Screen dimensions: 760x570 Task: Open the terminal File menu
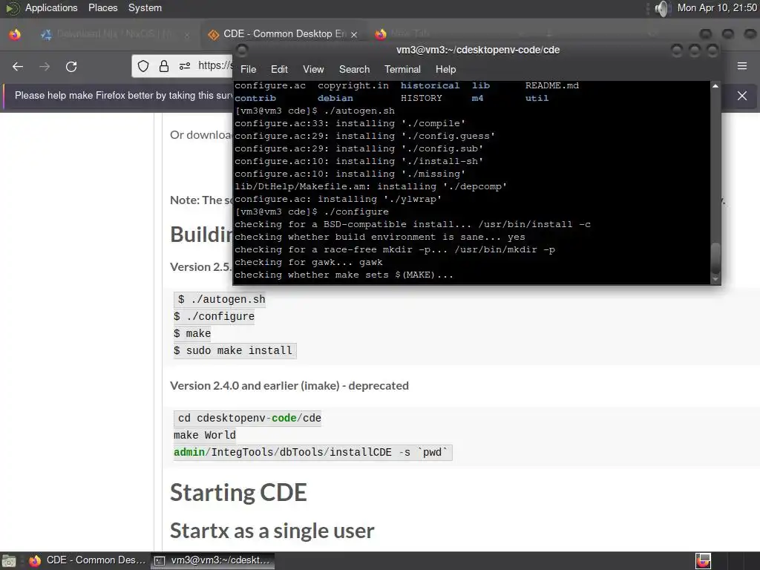248,69
